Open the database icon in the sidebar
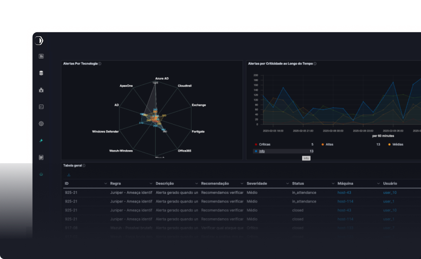 [41, 73]
